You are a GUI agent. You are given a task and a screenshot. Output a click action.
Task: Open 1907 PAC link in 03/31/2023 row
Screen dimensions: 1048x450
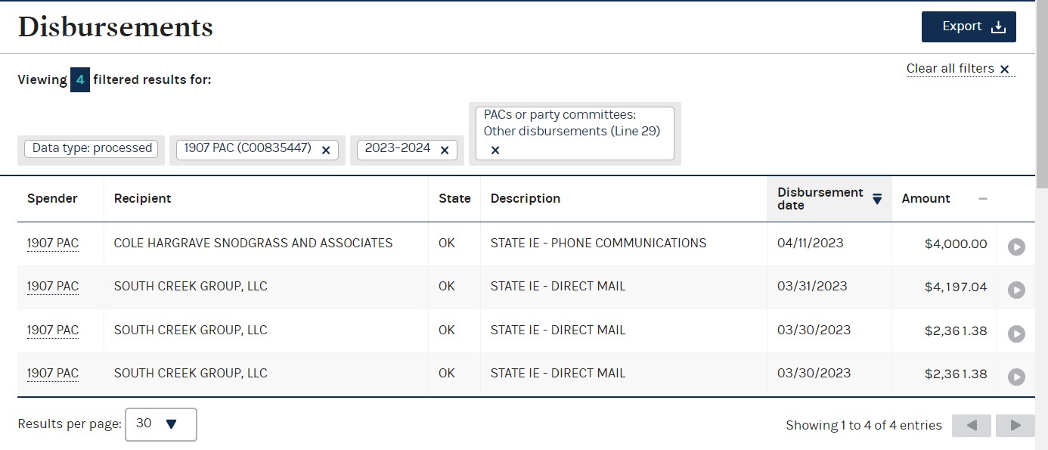click(53, 287)
